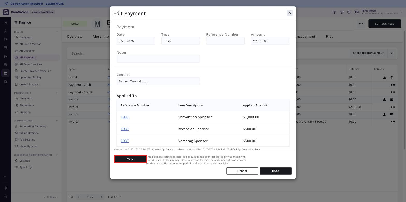Viewport: 406px width, 202px height.
Task: Open the Finance bank icon in rail
Action: point(5,73)
